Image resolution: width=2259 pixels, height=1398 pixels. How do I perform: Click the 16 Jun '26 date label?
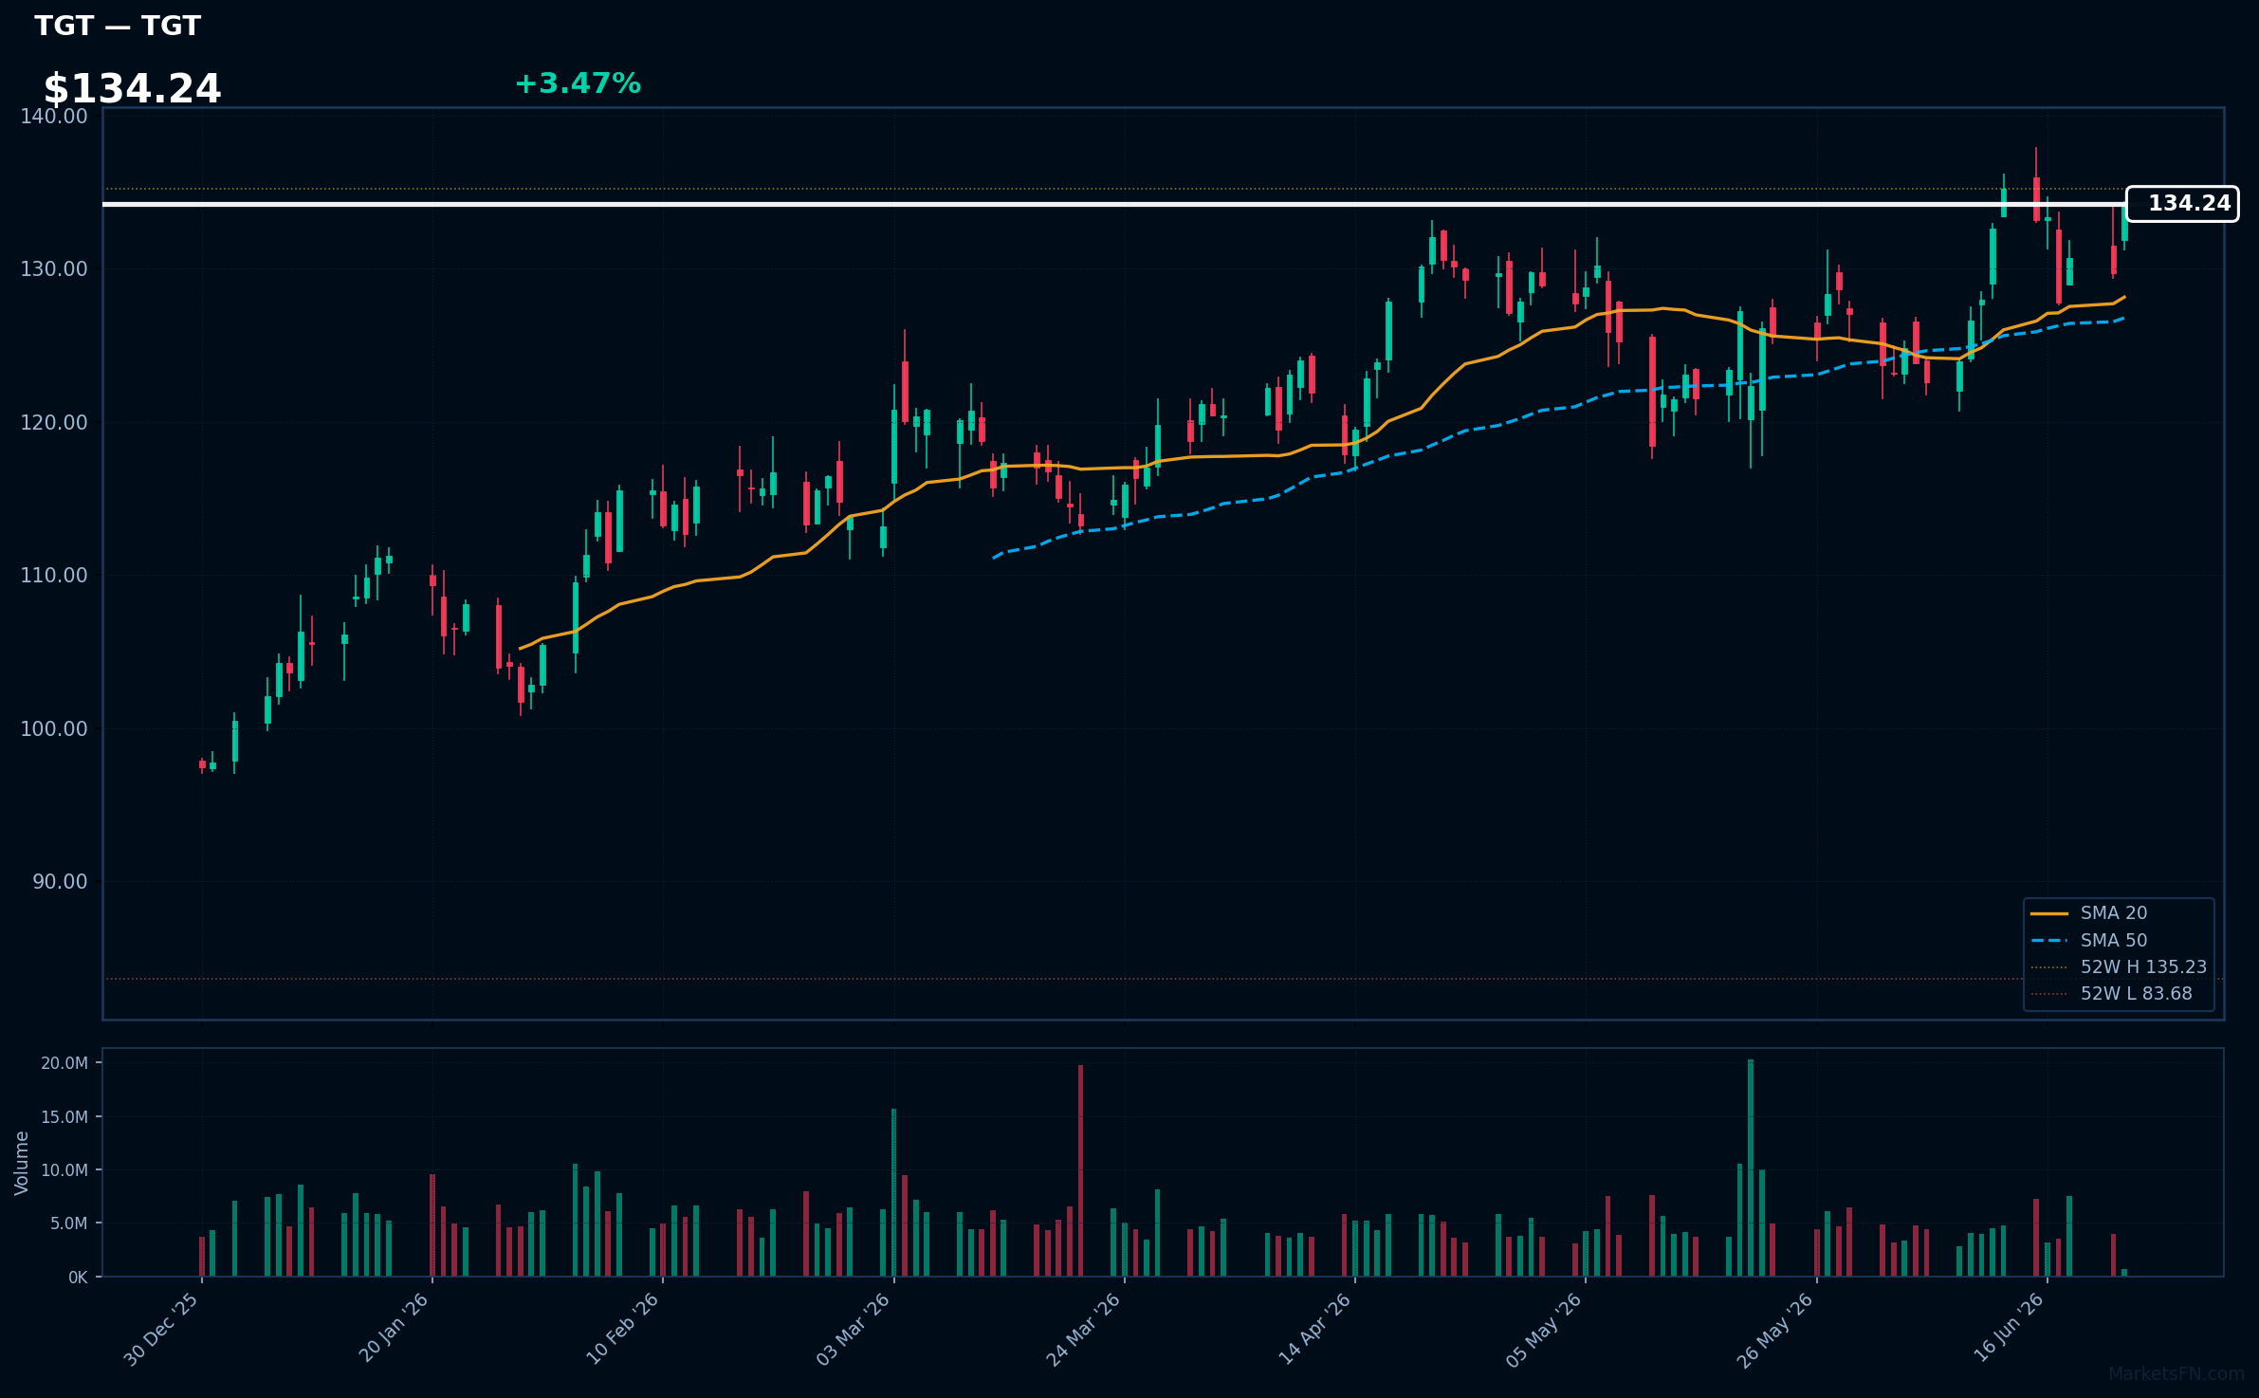[x=2010, y=1328]
